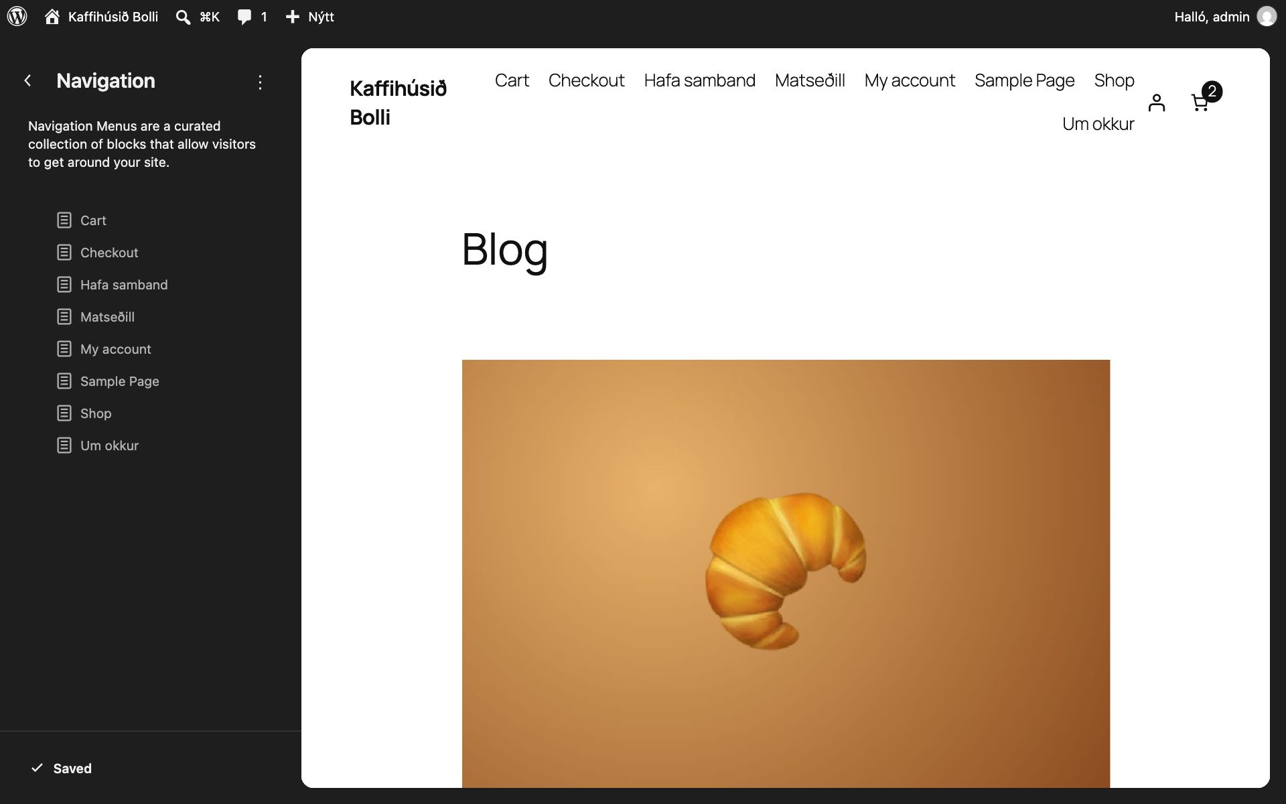The image size is (1286, 804).
Task: Click the Navigation Menus description text
Action: pyautogui.click(x=142, y=144)
